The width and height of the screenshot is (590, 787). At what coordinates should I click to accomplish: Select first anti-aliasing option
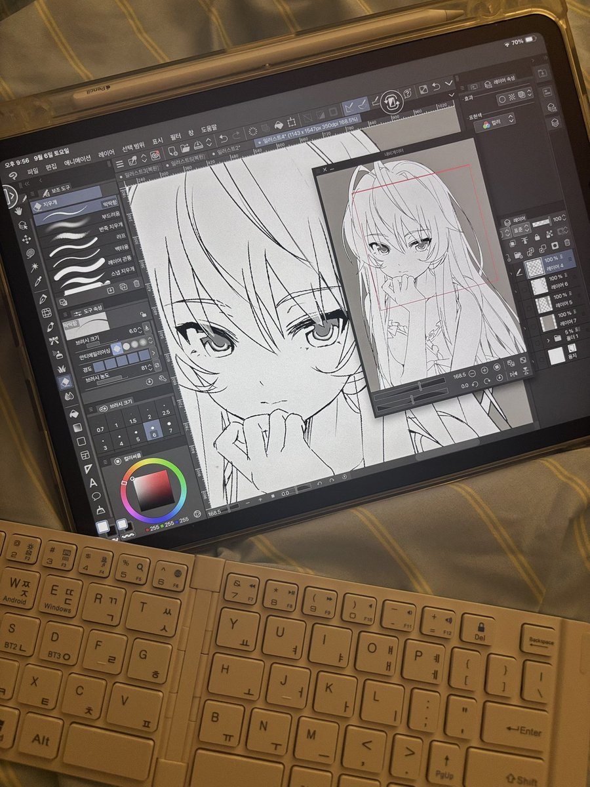(x=118, y=349)
